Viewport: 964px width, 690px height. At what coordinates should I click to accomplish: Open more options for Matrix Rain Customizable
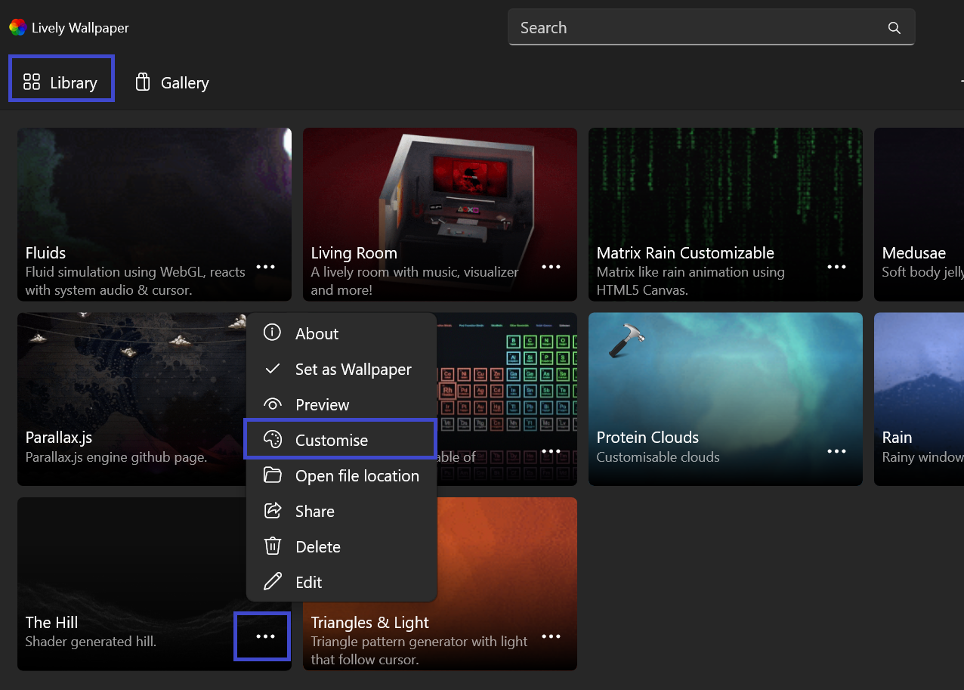[836, 267]
